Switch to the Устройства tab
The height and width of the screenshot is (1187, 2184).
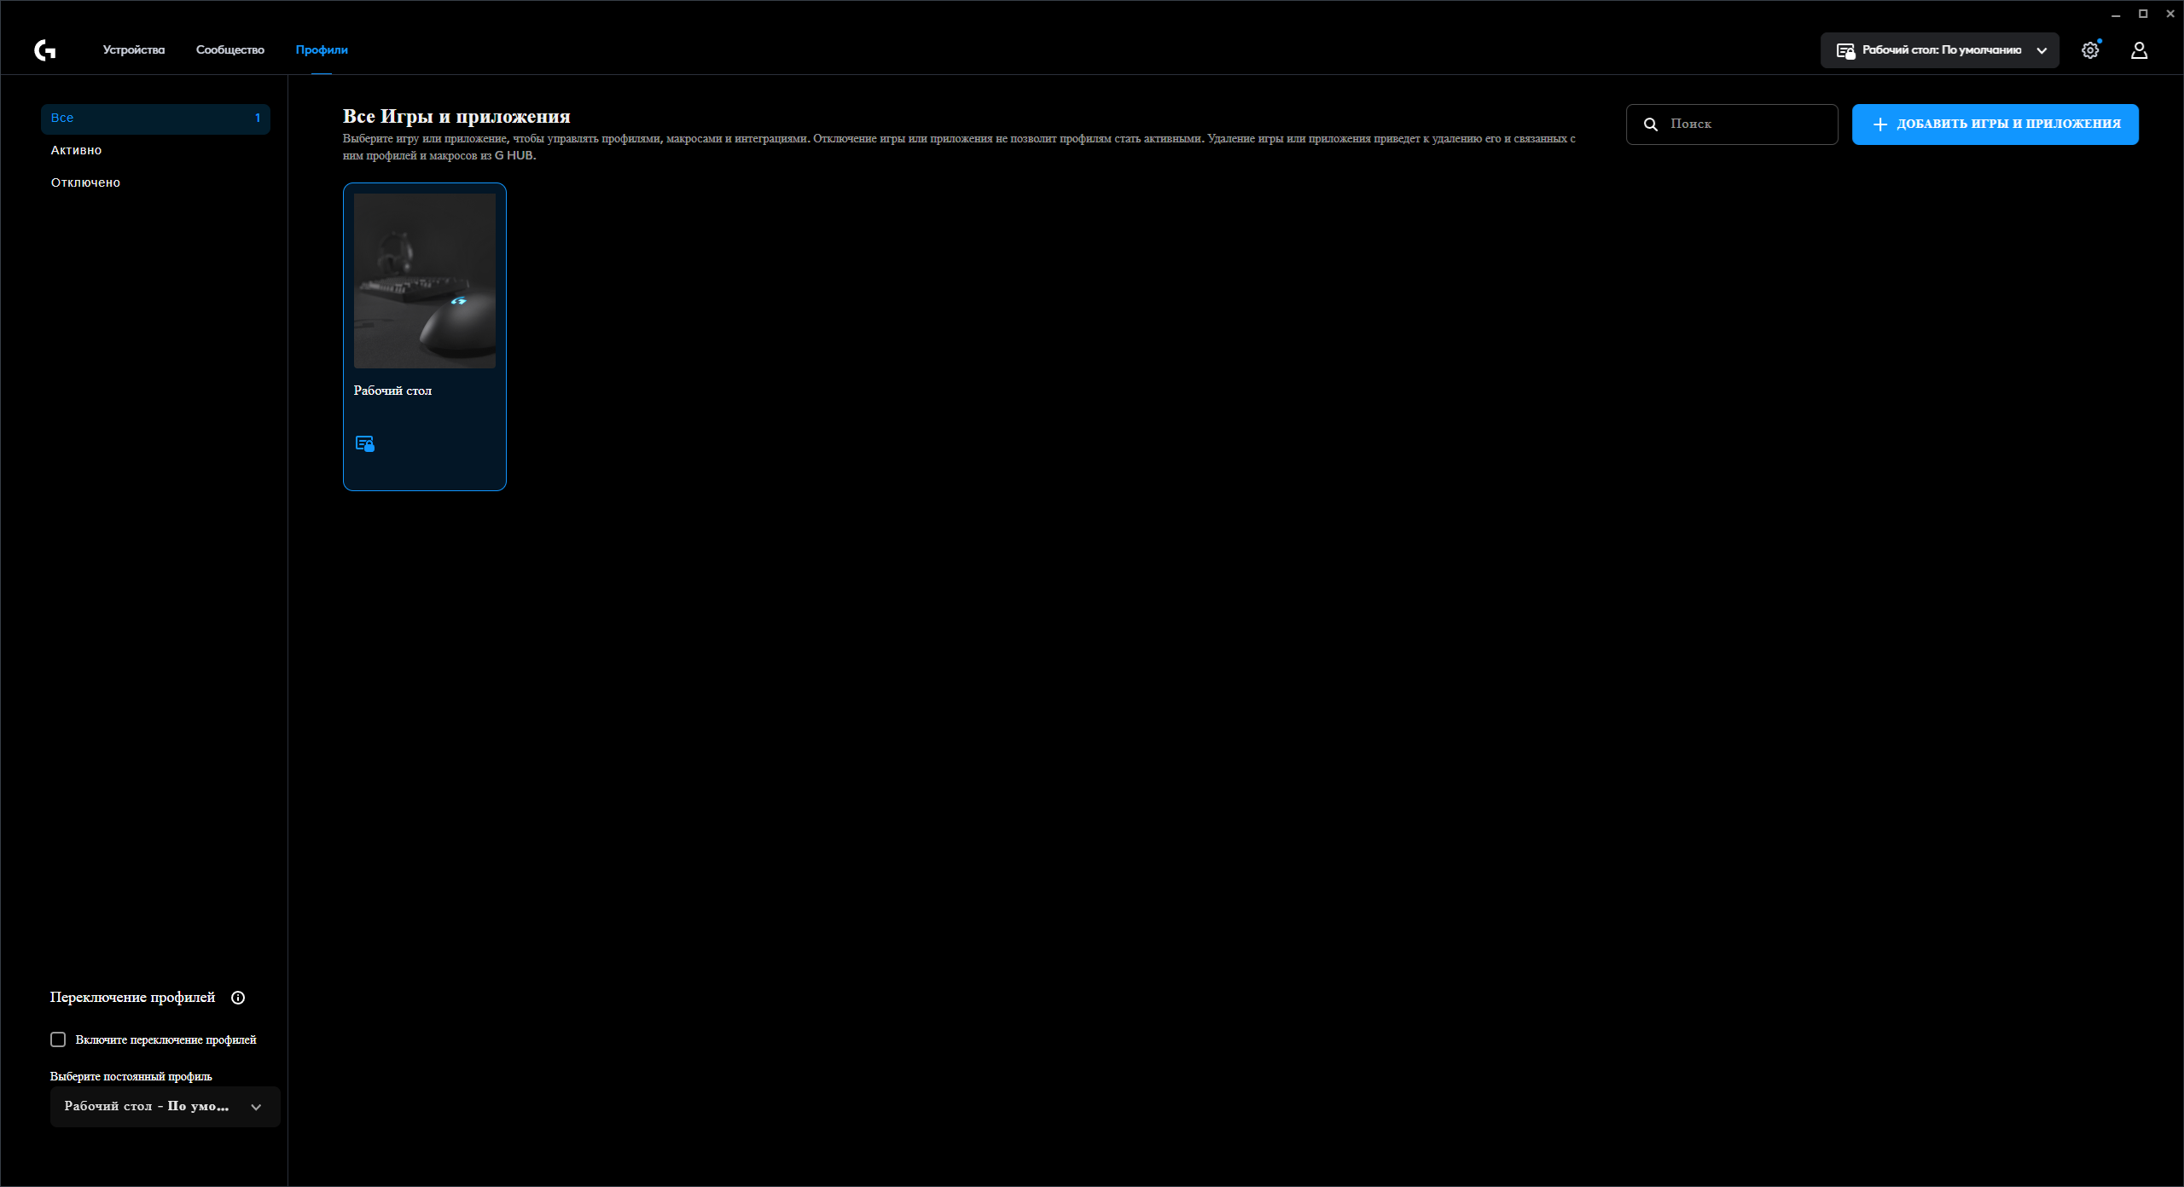click(134, 50)
